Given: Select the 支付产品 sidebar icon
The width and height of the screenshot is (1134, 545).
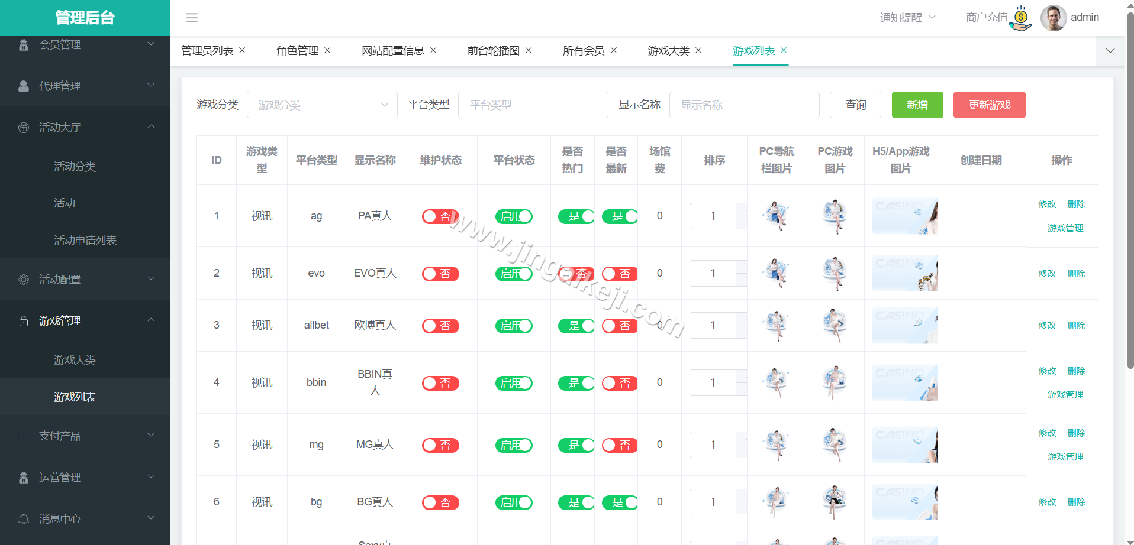Looking at the screenshot, I should 24,436.
